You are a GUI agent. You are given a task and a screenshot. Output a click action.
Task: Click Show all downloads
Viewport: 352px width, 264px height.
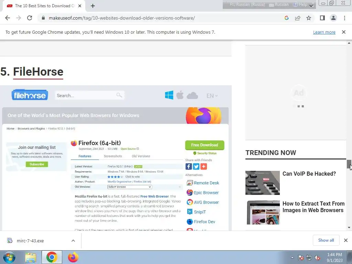tap(326, 240)
